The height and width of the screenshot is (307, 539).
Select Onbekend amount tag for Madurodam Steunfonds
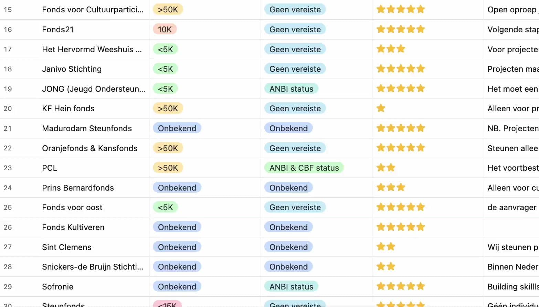[x=177, y=128]
